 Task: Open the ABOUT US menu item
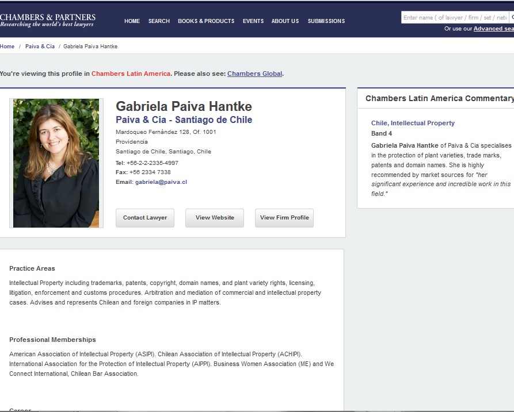tap(285, 21)
